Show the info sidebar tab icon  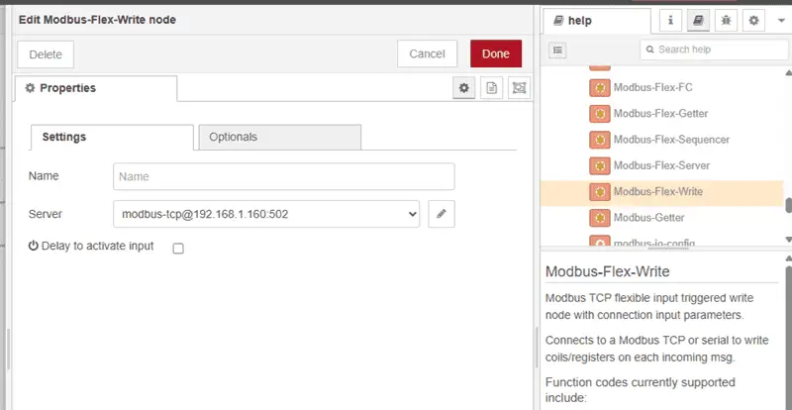coord(671,21)
